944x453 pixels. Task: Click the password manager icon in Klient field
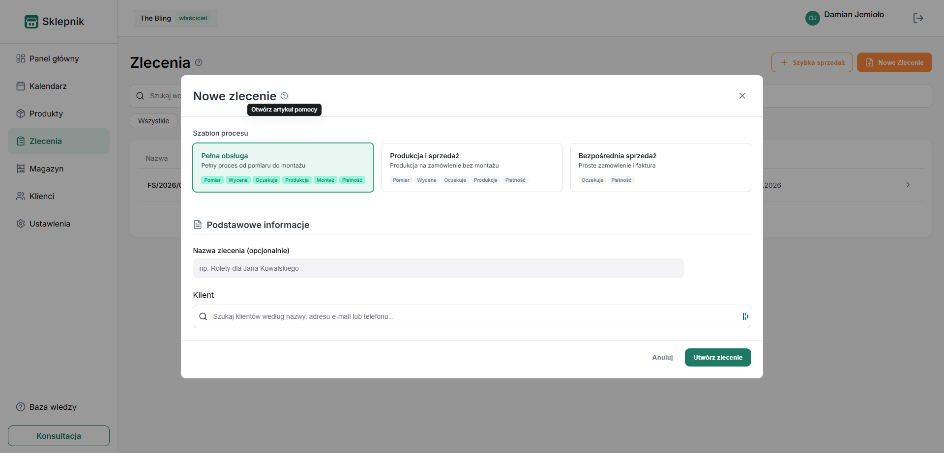click(x=745, y=316)
